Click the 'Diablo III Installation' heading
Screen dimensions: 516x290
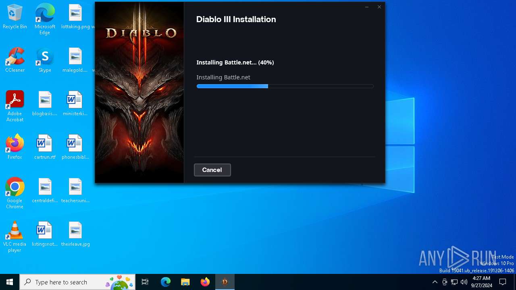tap(236, 19)
